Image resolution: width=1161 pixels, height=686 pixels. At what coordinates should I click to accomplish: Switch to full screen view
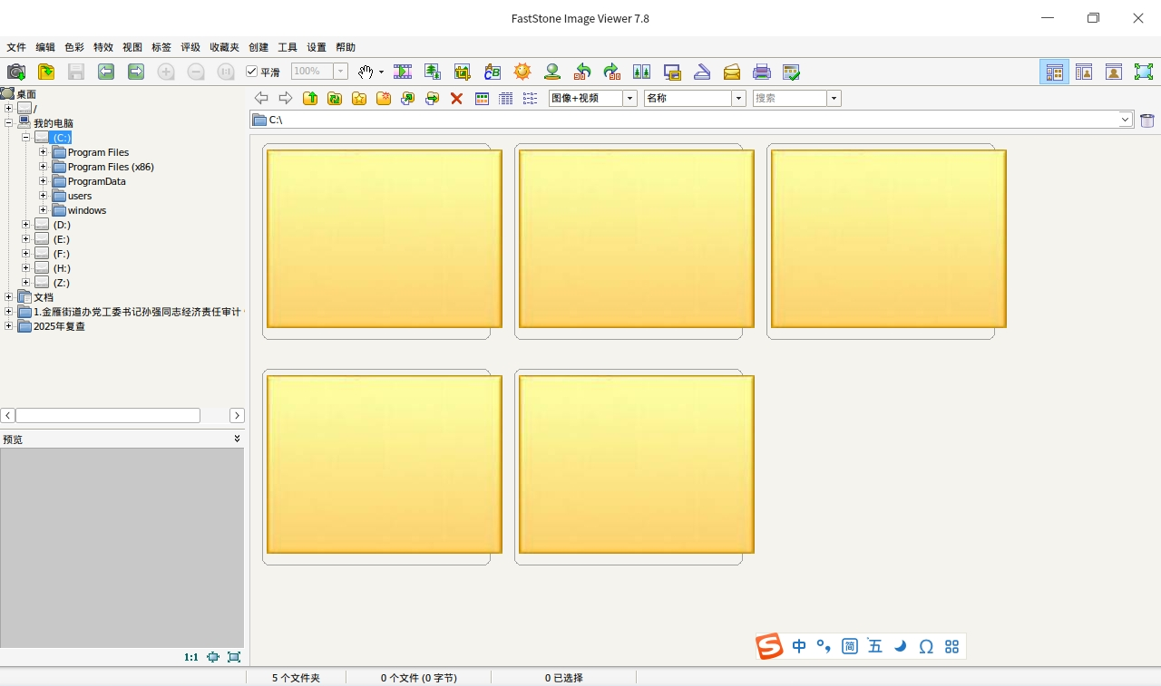point(1144,72)
